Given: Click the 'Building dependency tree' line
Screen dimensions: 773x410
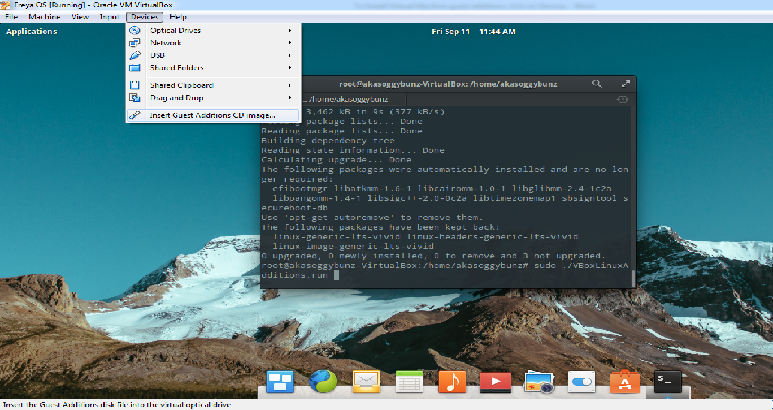Looking at the screenshot, I should [328, 141].
